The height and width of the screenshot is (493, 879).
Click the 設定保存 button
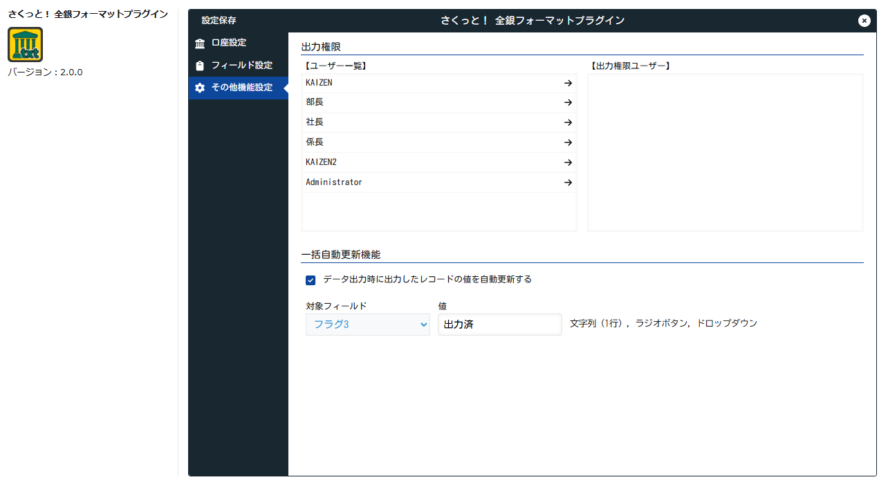(219, 21)
